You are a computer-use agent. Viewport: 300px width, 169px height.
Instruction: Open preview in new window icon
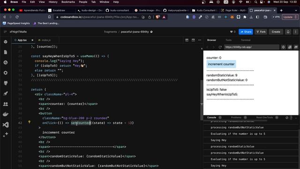tap(296, 47)
